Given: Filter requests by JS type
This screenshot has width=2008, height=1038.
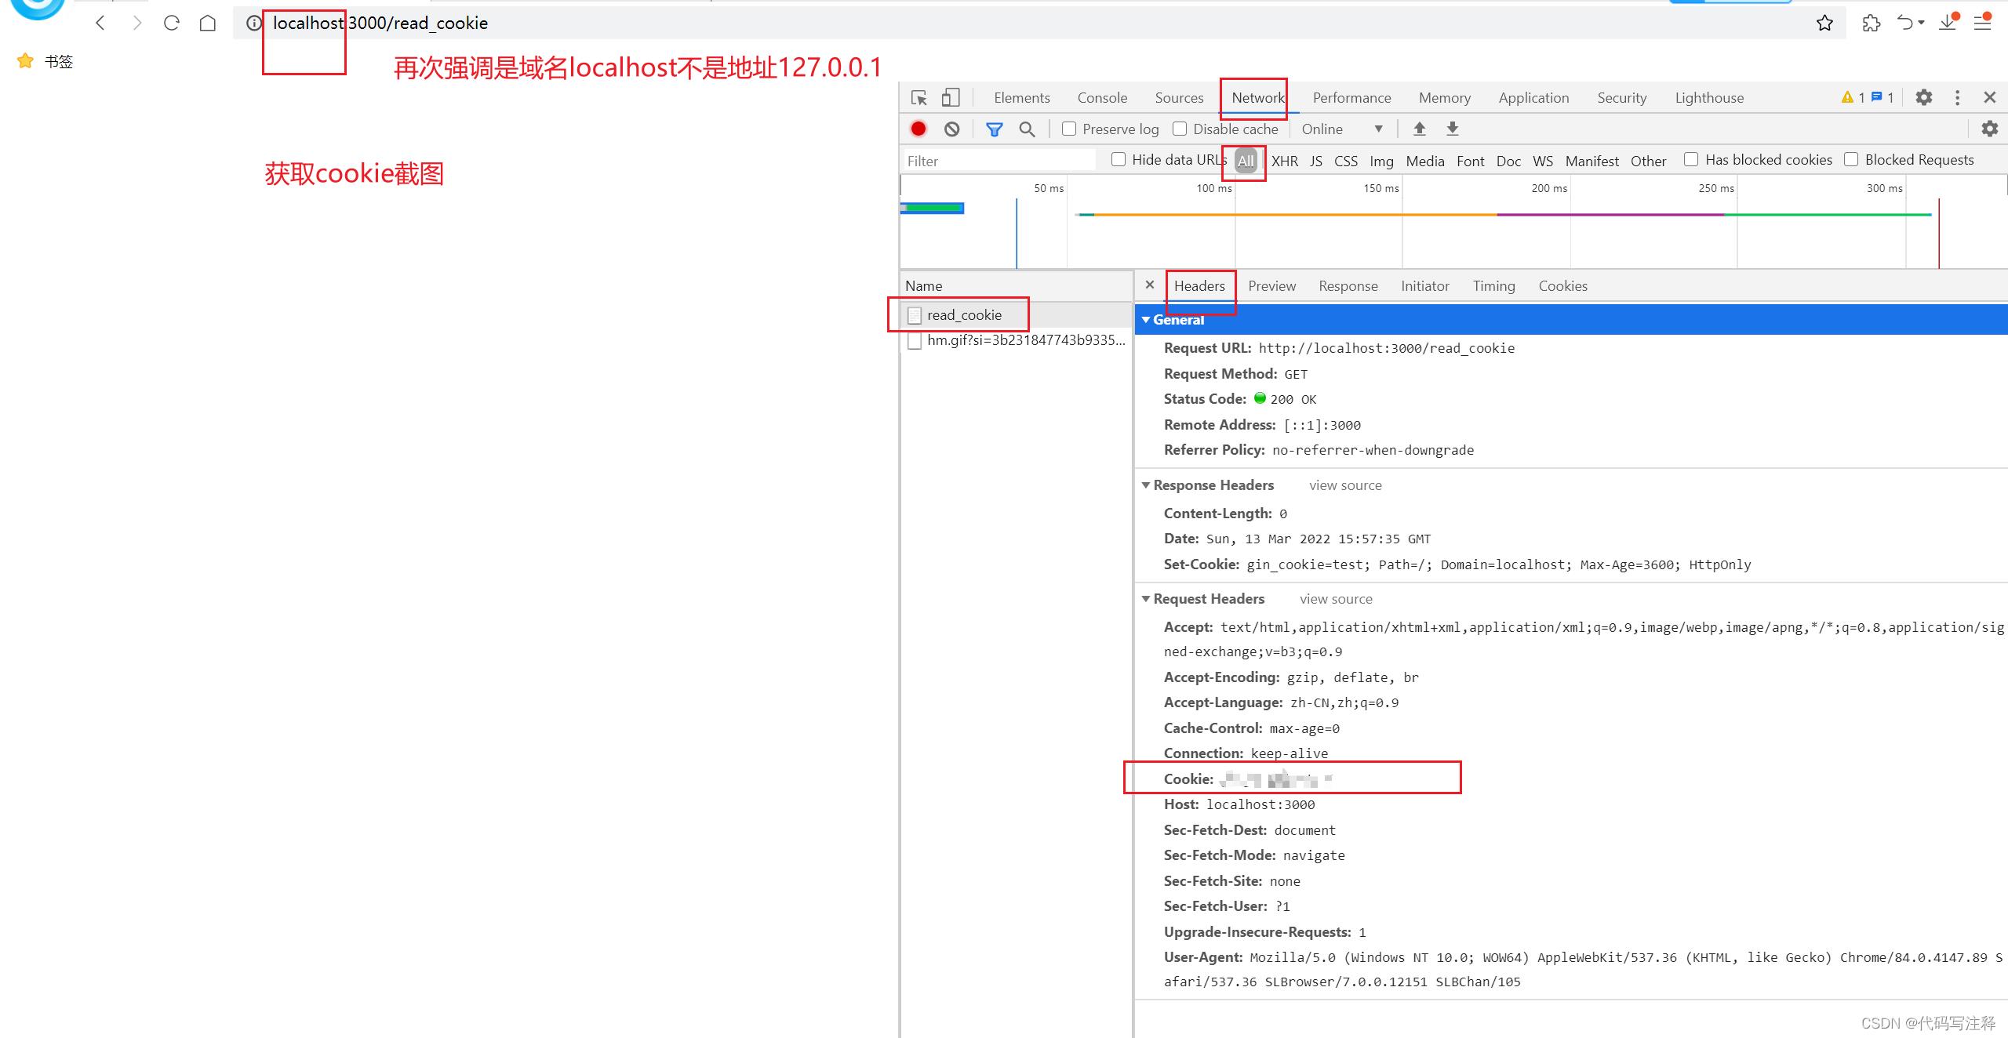Looking at the screenshot, I should pyautogui.click(x=1316, y=161).
